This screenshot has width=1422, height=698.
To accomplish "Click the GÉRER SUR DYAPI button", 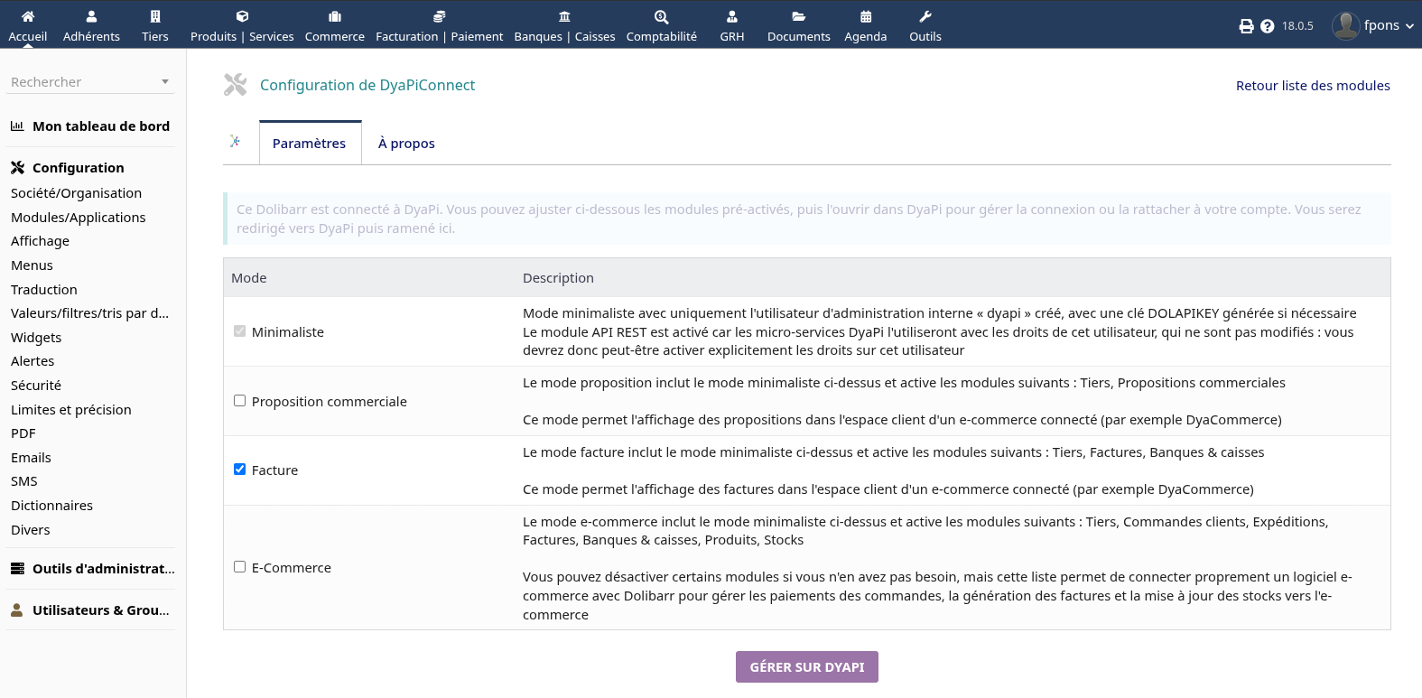I will coord(807,667).
